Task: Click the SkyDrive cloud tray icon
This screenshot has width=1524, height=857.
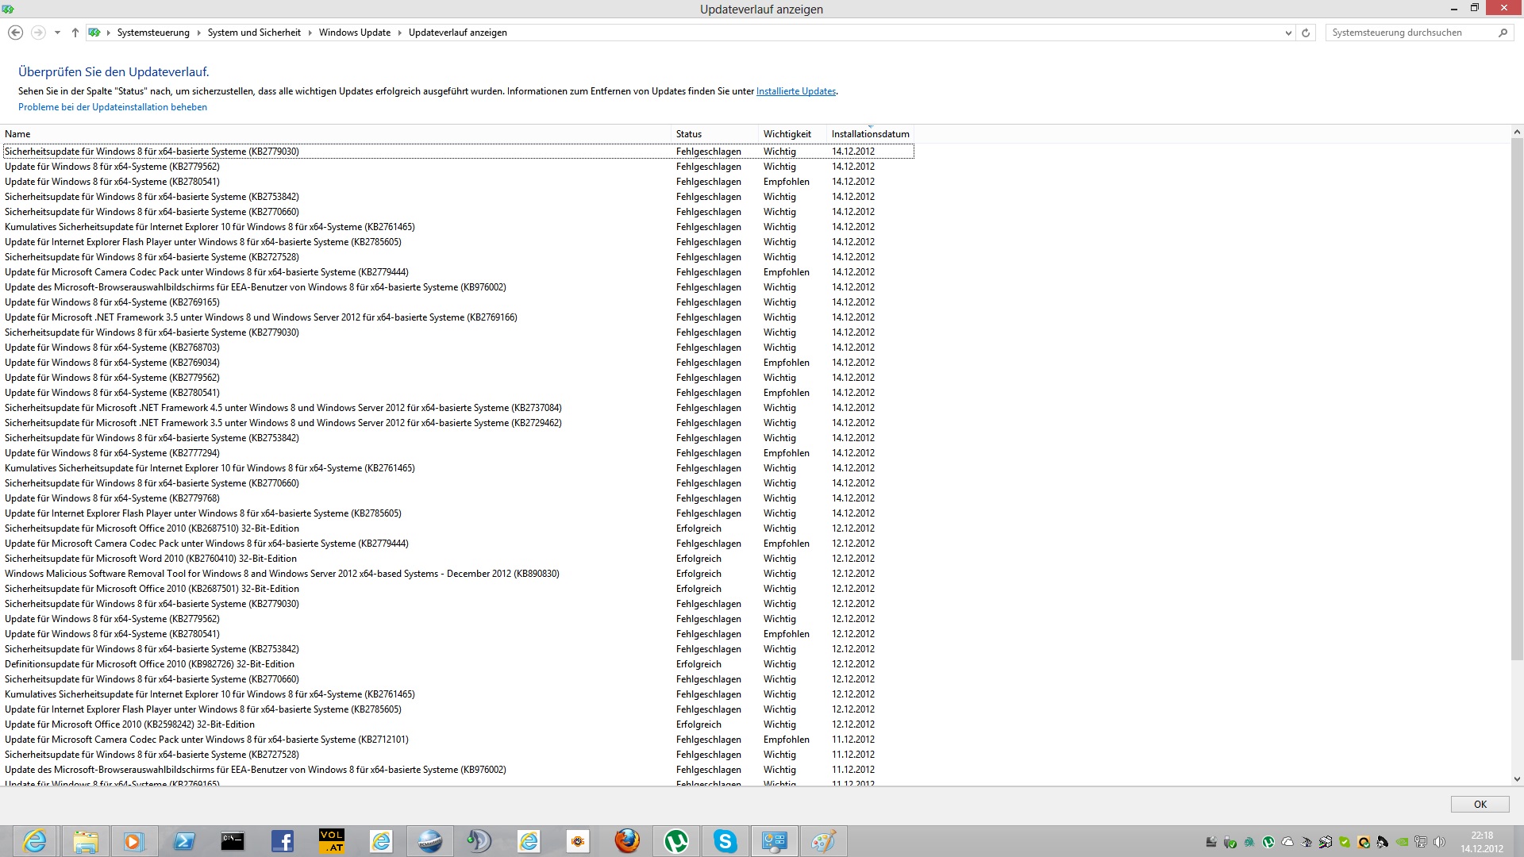Action: pos(1287,842)
